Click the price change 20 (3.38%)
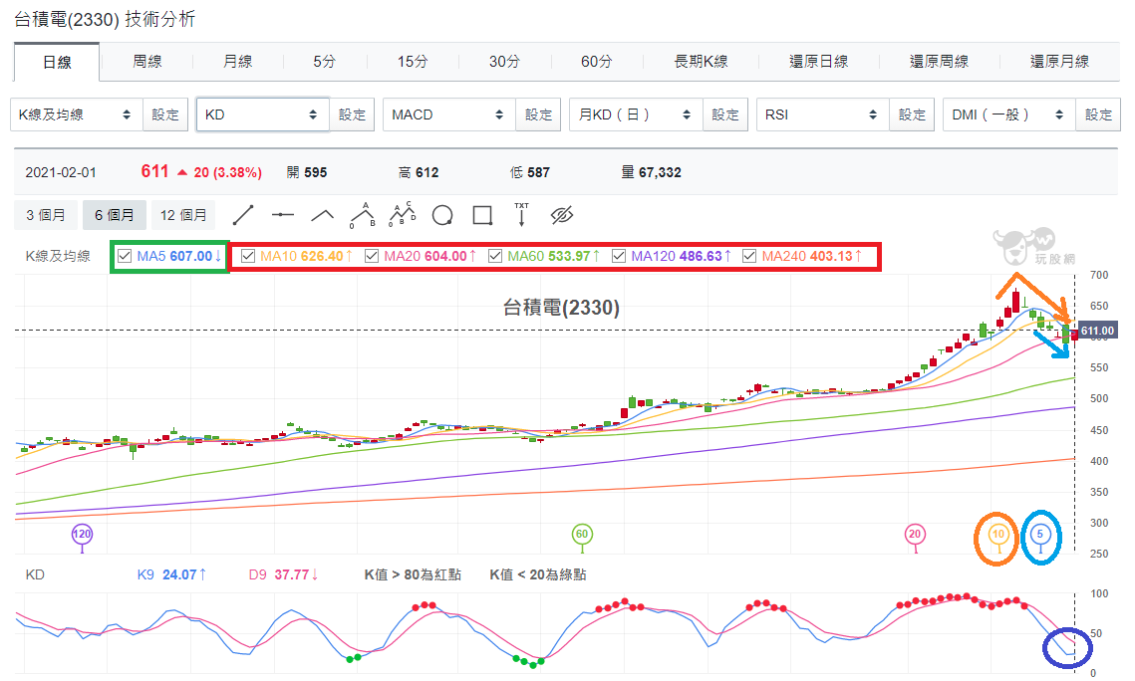This screenshot has height=681, width=1135. [228, 173]
